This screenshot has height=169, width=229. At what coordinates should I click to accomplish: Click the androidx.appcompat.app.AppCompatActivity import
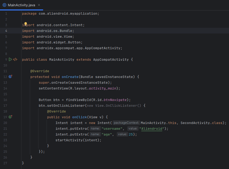click(79, 48)
